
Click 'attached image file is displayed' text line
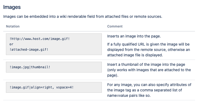coord(135,55)
